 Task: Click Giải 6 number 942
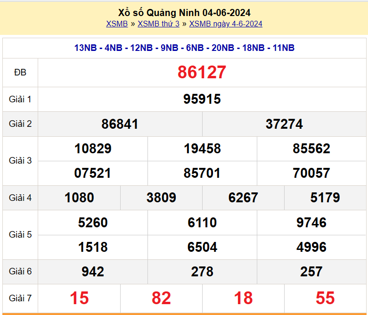pyautogui.click(x=93, y=272)
